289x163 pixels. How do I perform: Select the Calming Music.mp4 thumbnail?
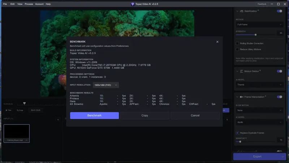tap(17, 133)
